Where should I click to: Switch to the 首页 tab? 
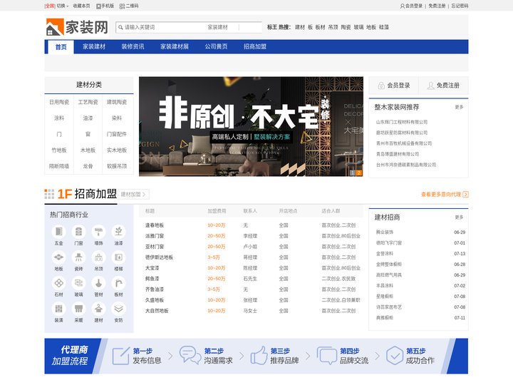[x=61, y=47]
